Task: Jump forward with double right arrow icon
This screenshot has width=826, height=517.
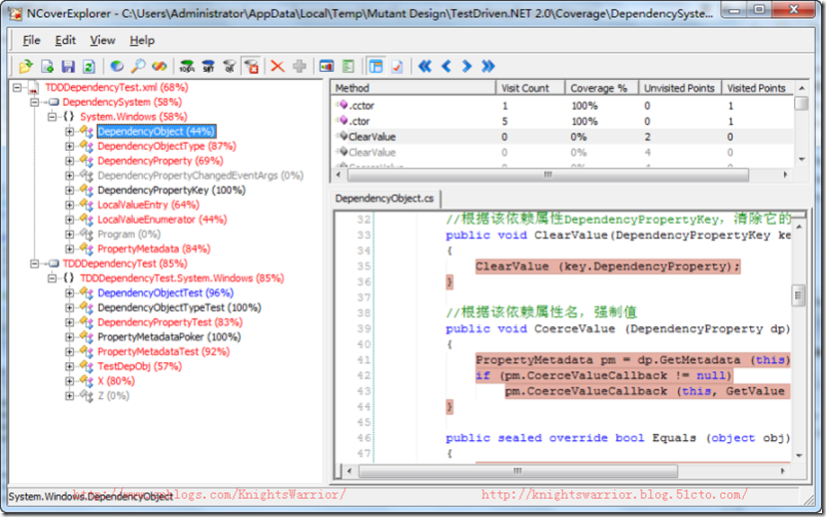Action: click(x=487, y=66)
